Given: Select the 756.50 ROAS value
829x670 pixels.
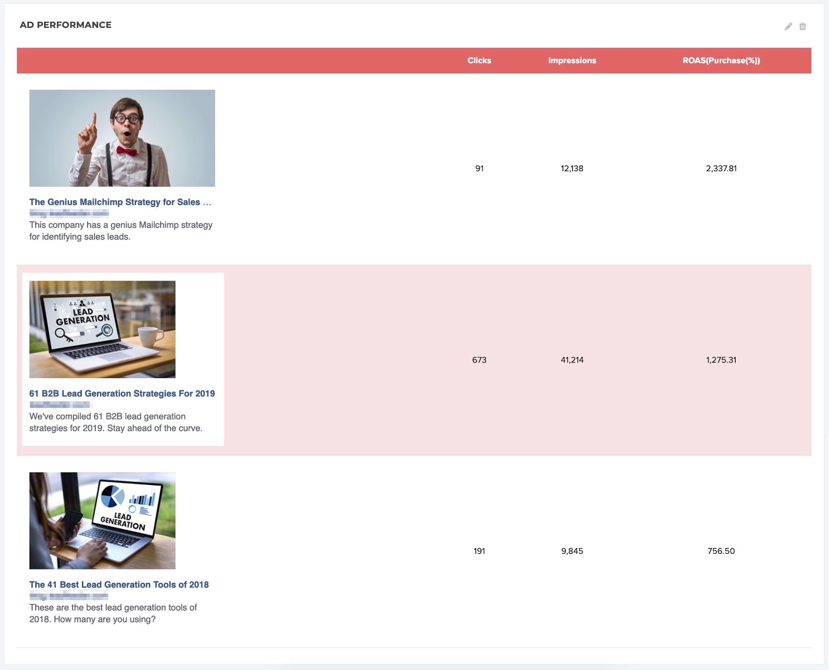Looking at the screenshot, I should pos(721,551).
